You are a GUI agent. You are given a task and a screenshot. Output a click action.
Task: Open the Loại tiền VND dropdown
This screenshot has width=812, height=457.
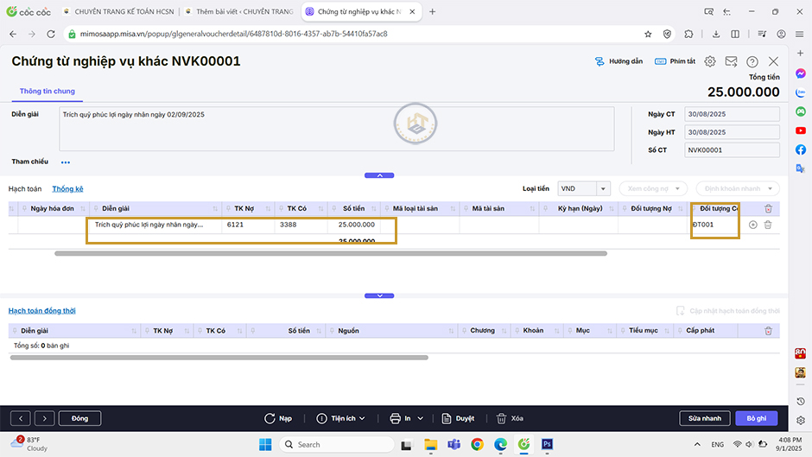pyautogui.click(x=603, y=188)
